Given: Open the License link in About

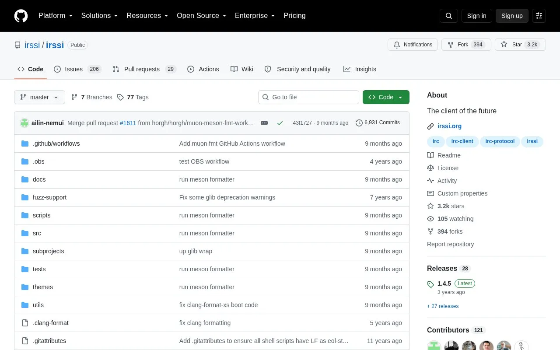Looking at the screenshot, I should point(443,168).
